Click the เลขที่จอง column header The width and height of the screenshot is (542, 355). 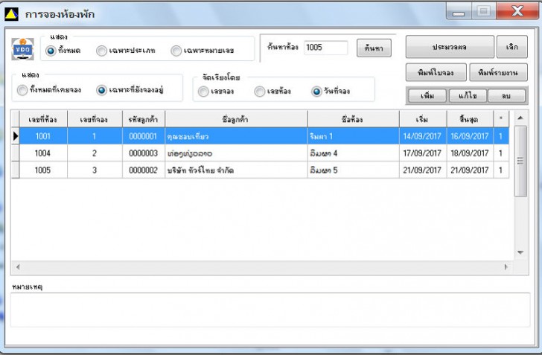coord(95,120)
